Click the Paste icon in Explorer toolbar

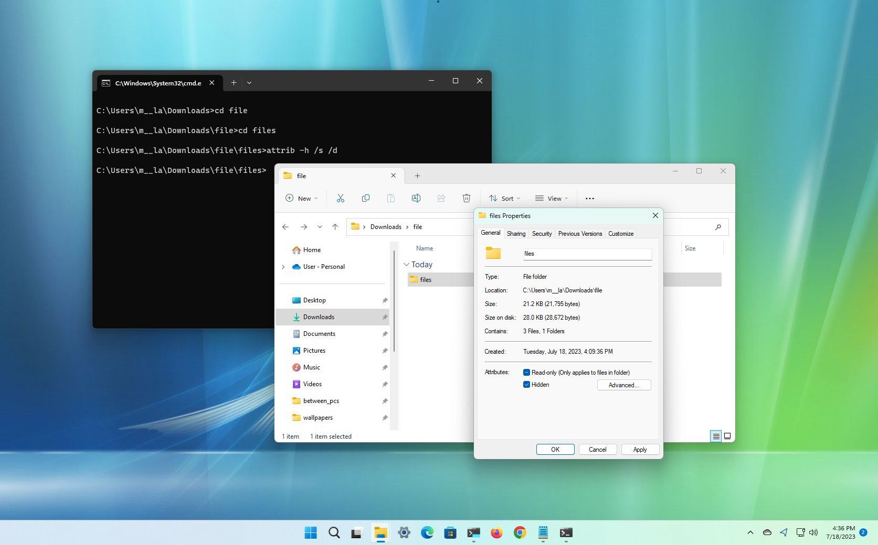pos(391,198)
